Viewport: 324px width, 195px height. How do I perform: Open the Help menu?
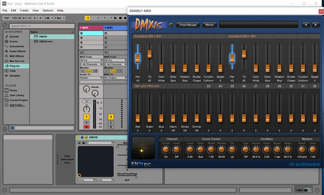[60, 10]
